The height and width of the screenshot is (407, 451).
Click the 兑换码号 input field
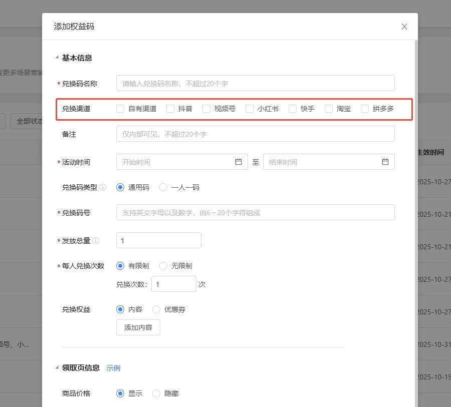point(255,212)
